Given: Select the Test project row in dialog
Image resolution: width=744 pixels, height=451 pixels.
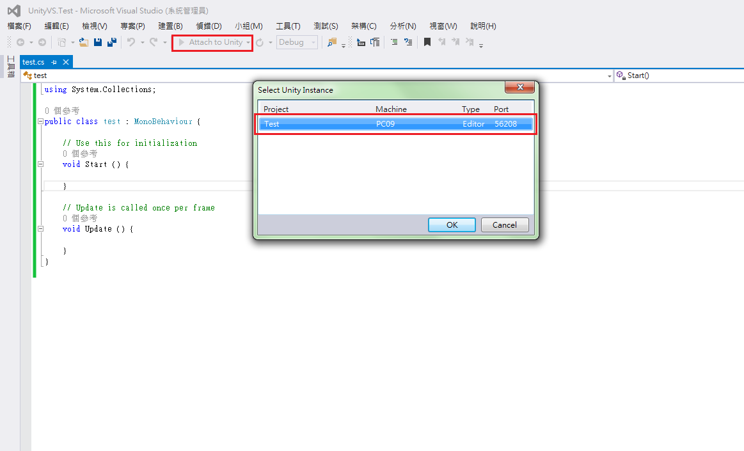Looking at the screenshot, I should click(396, 123).
